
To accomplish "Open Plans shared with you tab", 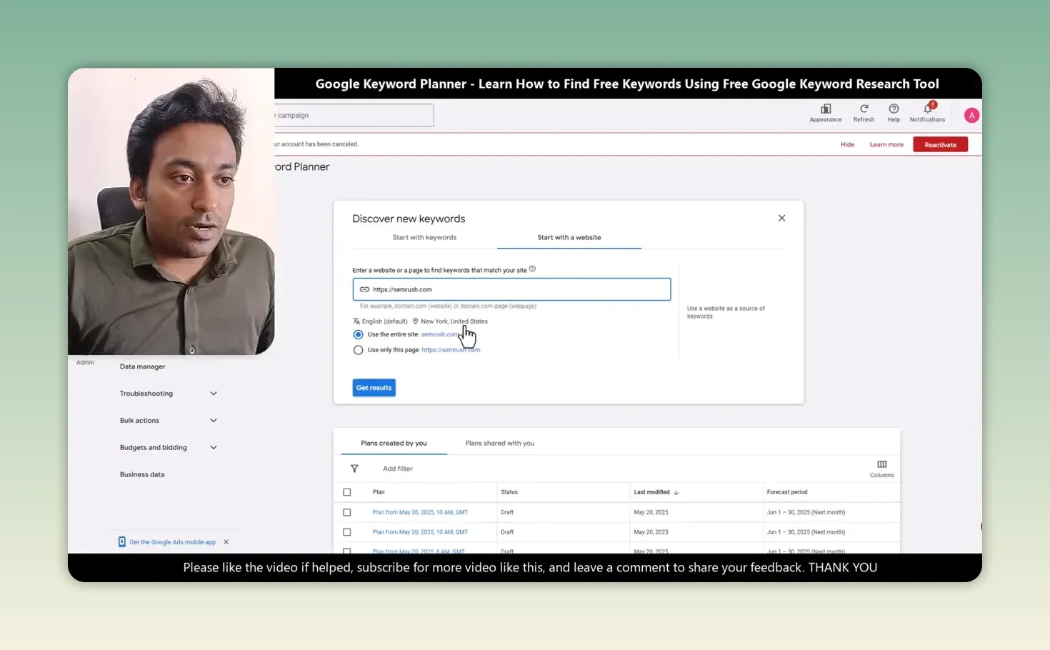I will click(500, 443).
